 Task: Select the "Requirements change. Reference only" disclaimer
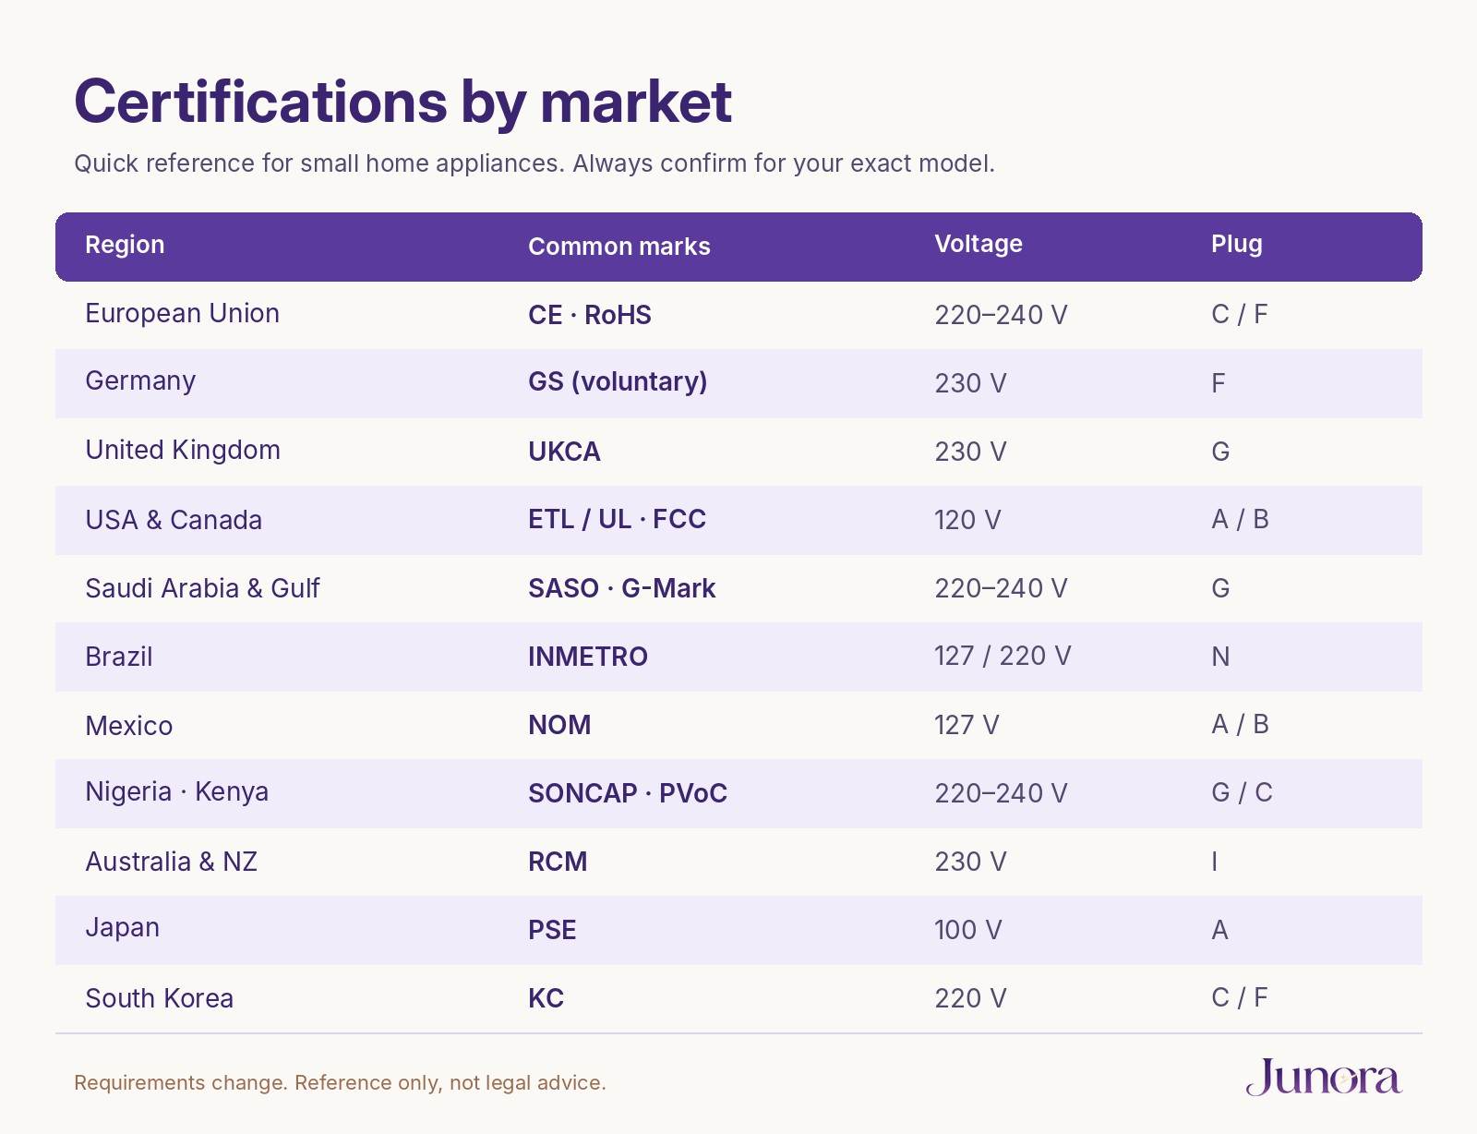pyautogui.click(x=341, y=1082)
